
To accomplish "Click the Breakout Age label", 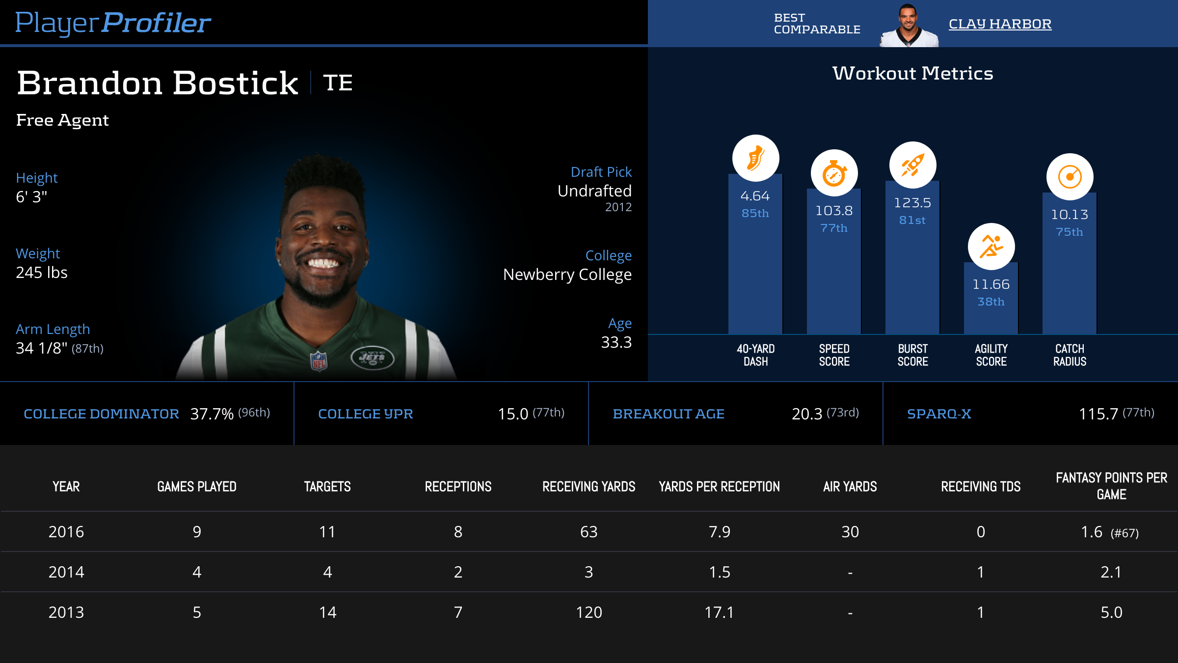I will (x=668, y=414).
